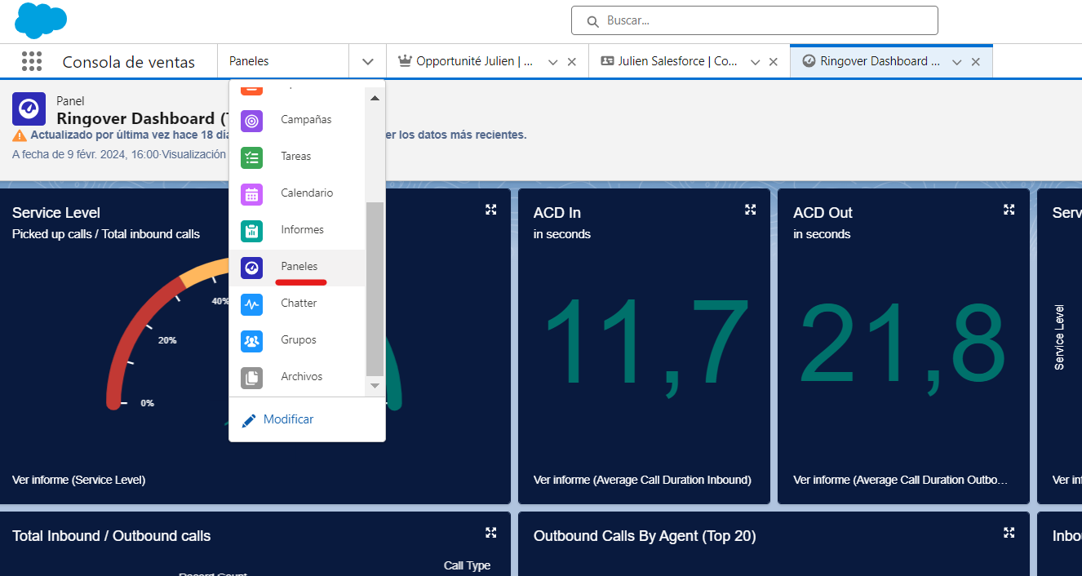Open Ver informe (Service Level) link

click(x=78, y=480)
